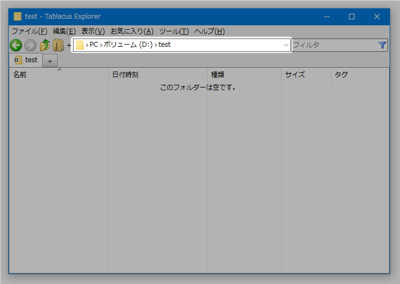Screen dimensions: 400x284
Task: Open the ヘルプ(H) menu
Action: 209,31
